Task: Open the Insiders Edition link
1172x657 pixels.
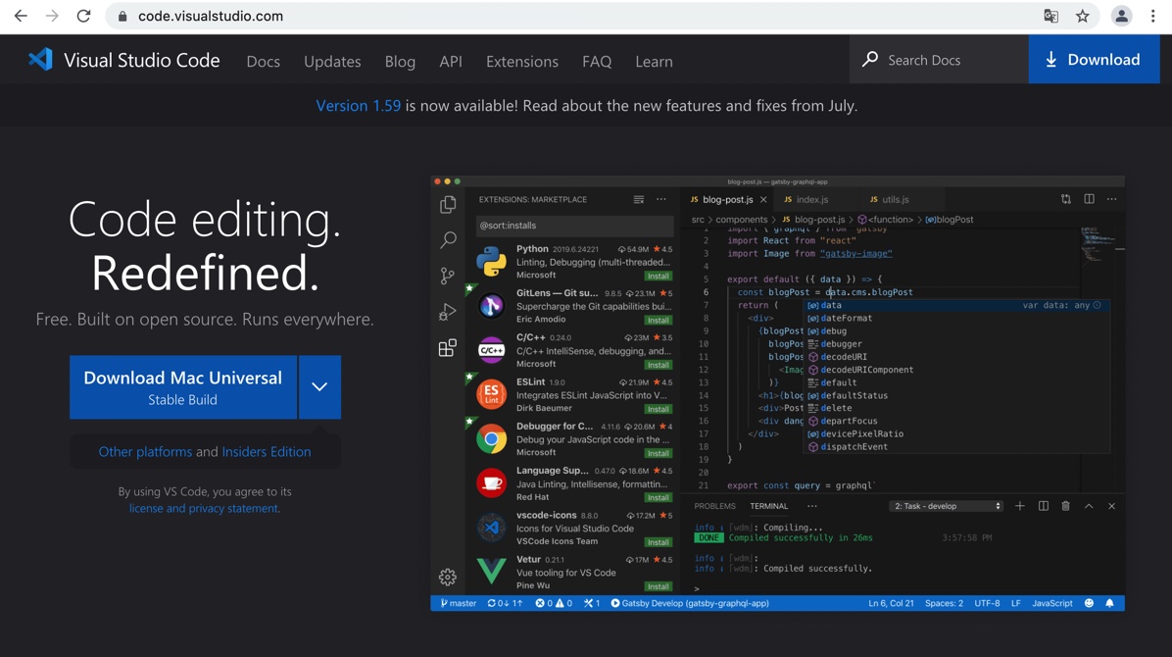Action: (267, 452)
